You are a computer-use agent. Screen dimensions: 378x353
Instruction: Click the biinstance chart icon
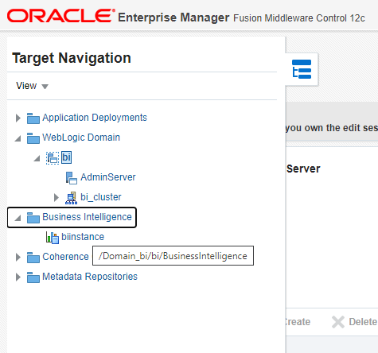[x=53, y=238]
